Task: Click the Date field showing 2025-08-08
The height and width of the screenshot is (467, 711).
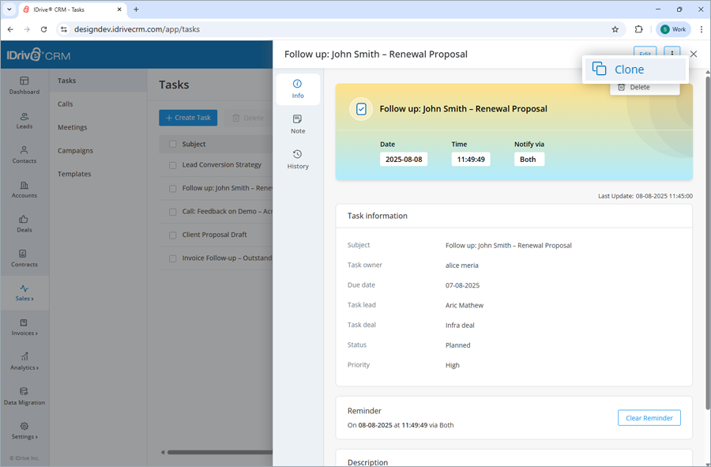Action: pyautogui.click(x=404, y=158)
